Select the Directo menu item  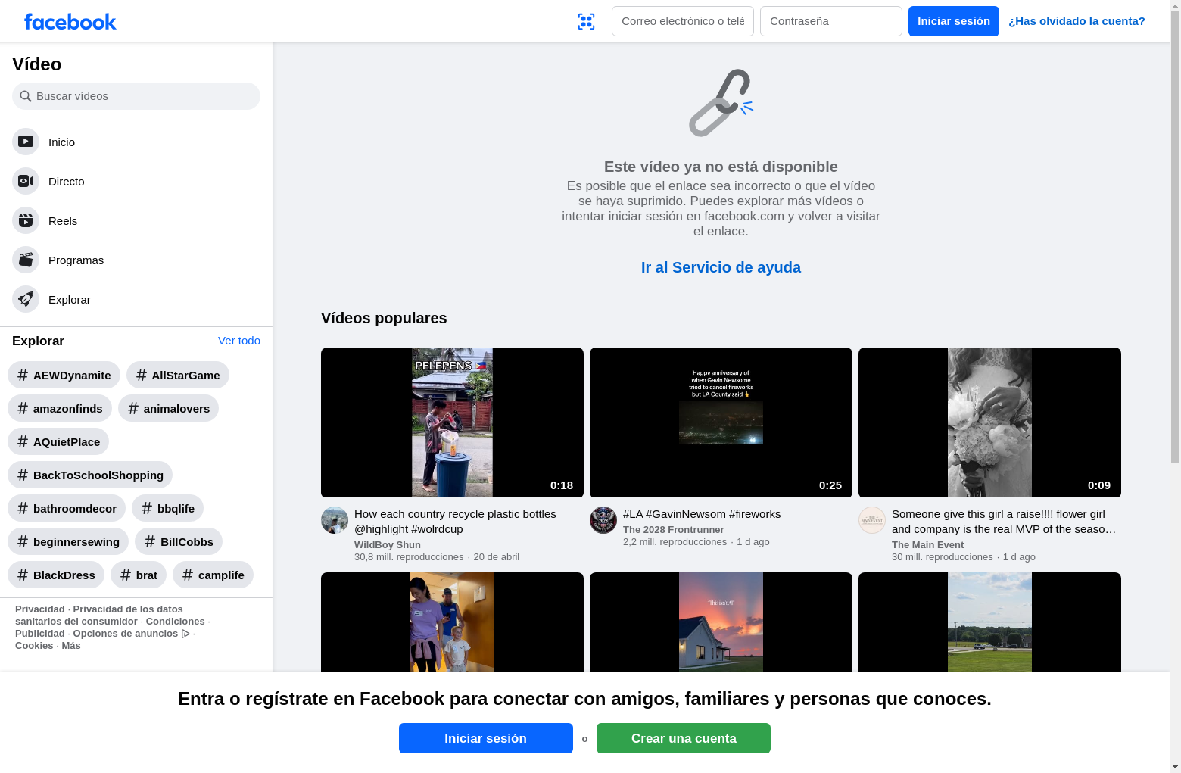tap(136, 181)
